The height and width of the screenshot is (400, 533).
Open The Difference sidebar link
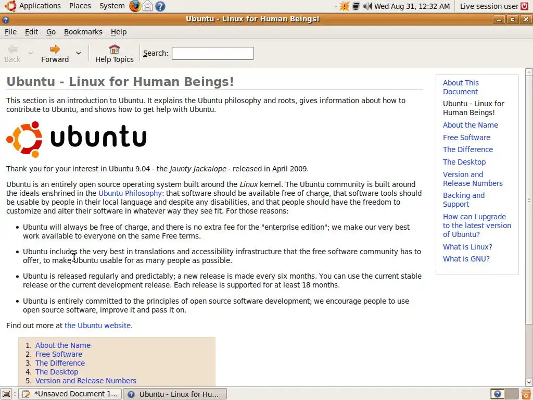pyautogui.click(x=468, y=149)
